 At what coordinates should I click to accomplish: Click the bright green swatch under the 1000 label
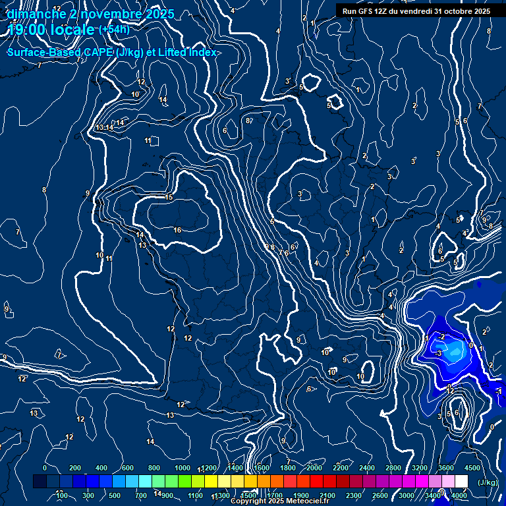[x=184, y=481]
